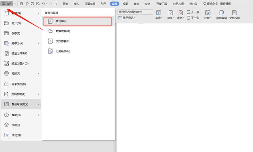Viewport: 253px width, 152px height.
Task: Expand the 新建(N) submenu arrow
Action: point(38,13)
